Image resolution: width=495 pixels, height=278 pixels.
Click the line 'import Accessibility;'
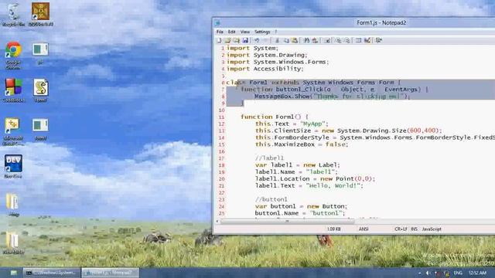pos(265,69)
